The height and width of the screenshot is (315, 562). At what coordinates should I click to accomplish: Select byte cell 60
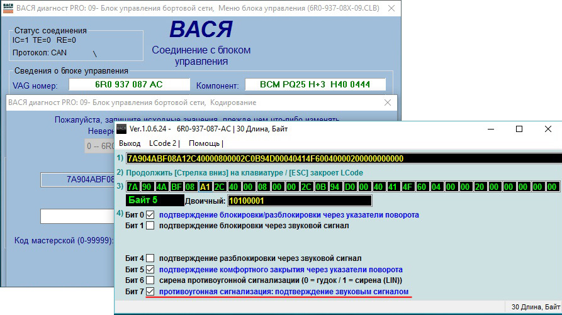coord(422,187)
